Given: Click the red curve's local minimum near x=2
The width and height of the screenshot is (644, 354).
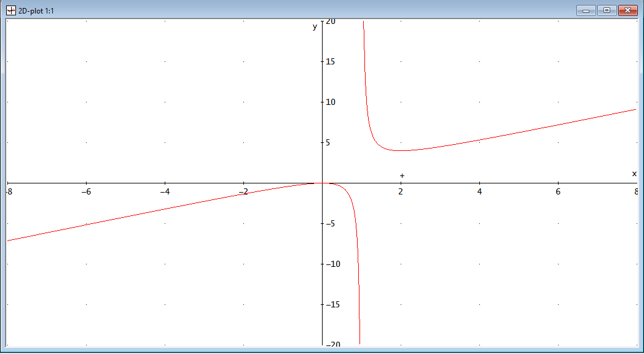Looking at the screenshot, I should [x=401, y=150].
